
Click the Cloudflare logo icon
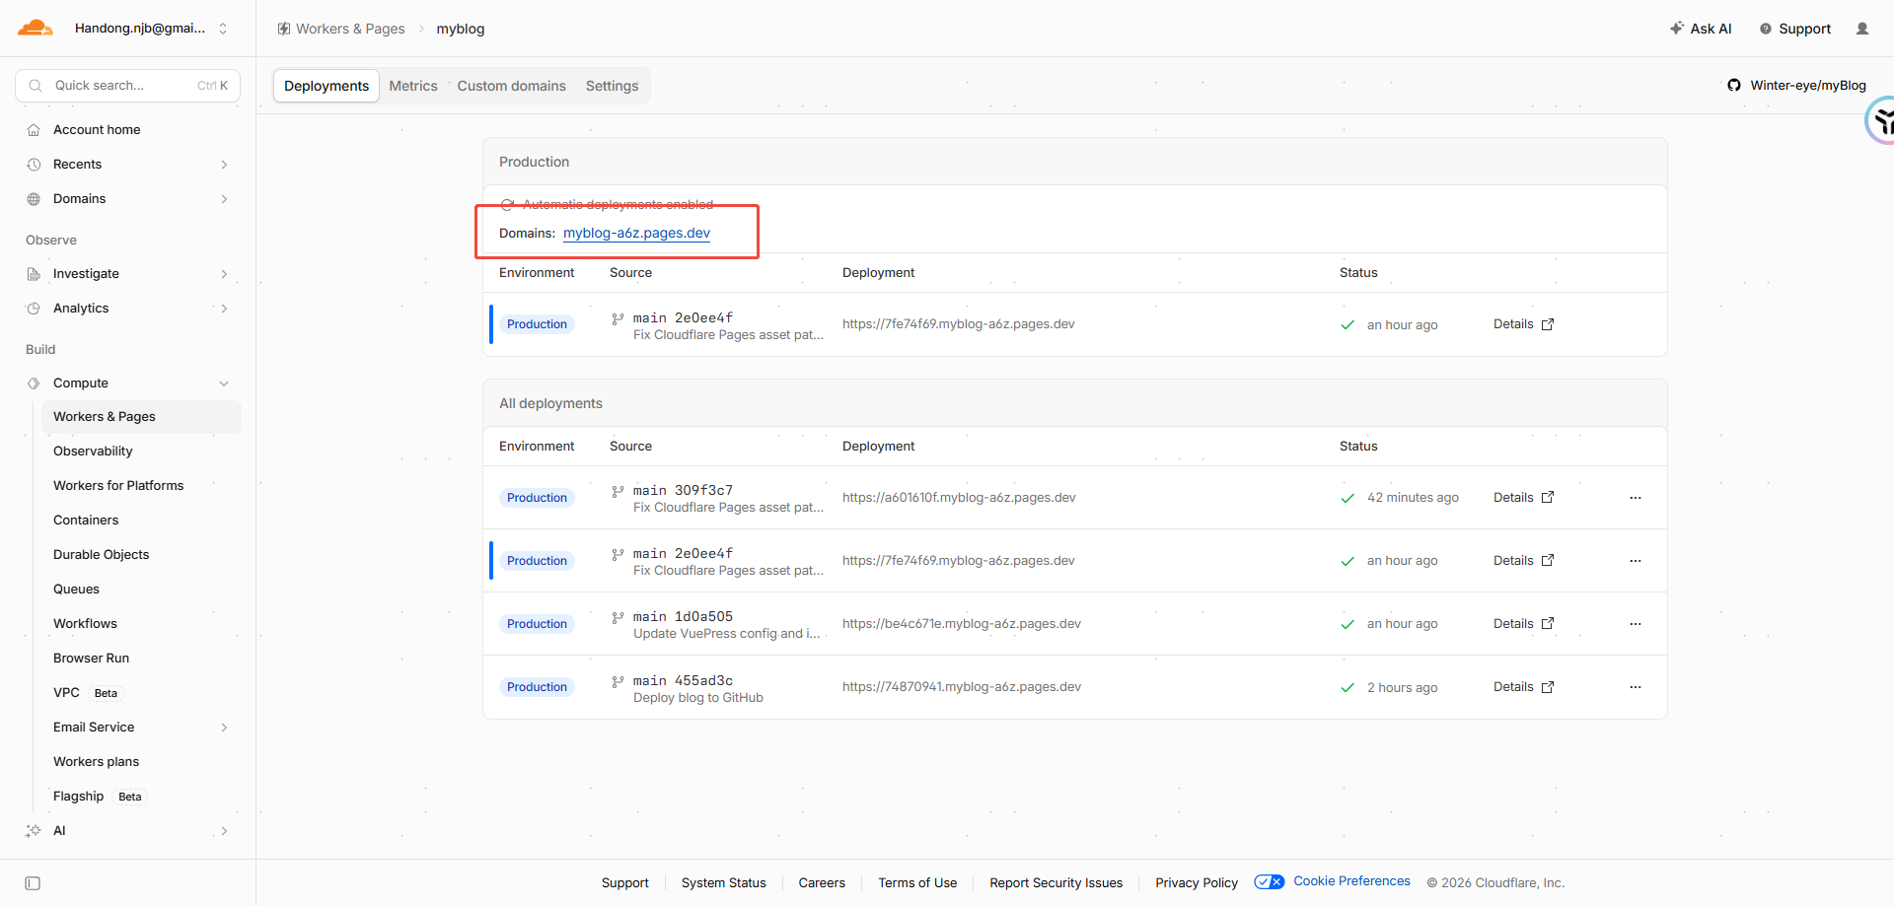36,28
